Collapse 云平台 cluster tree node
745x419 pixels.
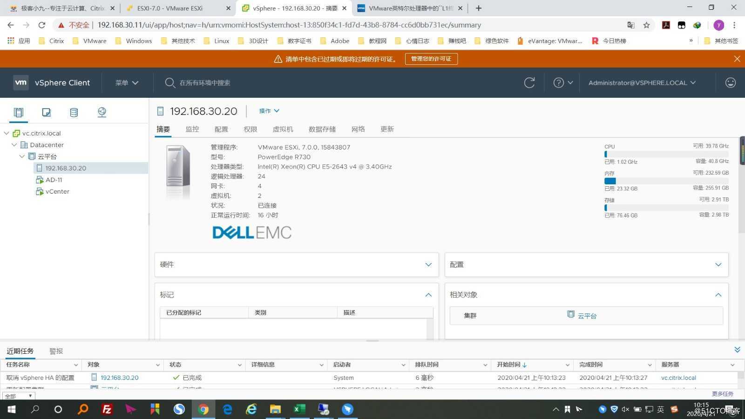click(22, 156)
